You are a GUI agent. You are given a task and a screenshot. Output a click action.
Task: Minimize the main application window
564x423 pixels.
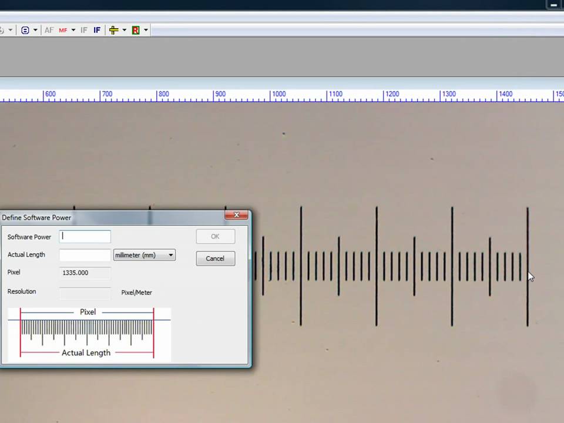point(554,5)
